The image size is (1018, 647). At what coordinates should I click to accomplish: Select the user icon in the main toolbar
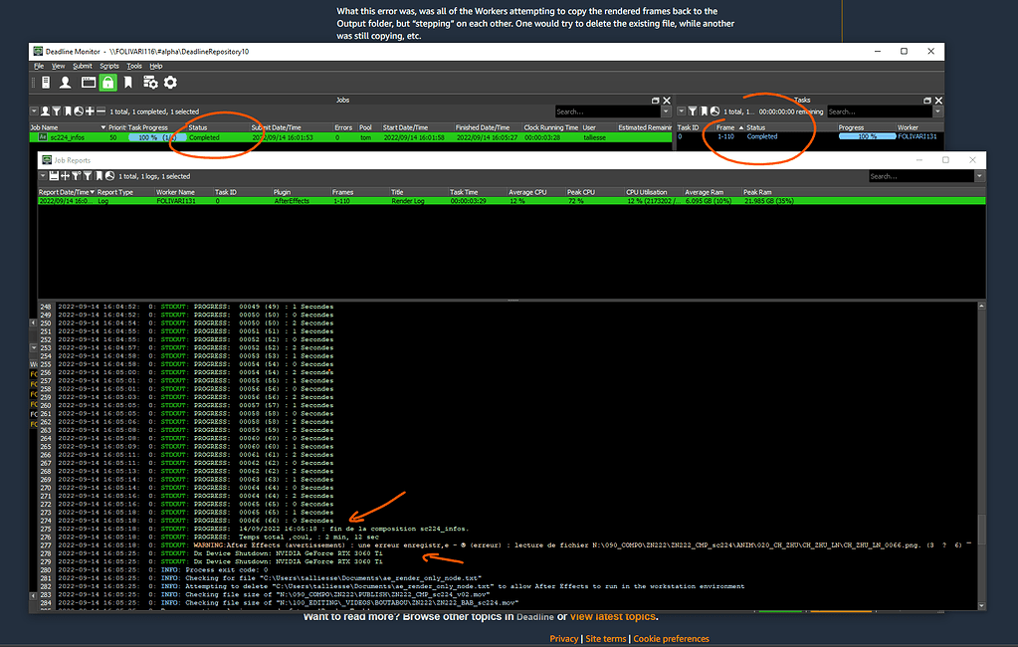[64, 81]
